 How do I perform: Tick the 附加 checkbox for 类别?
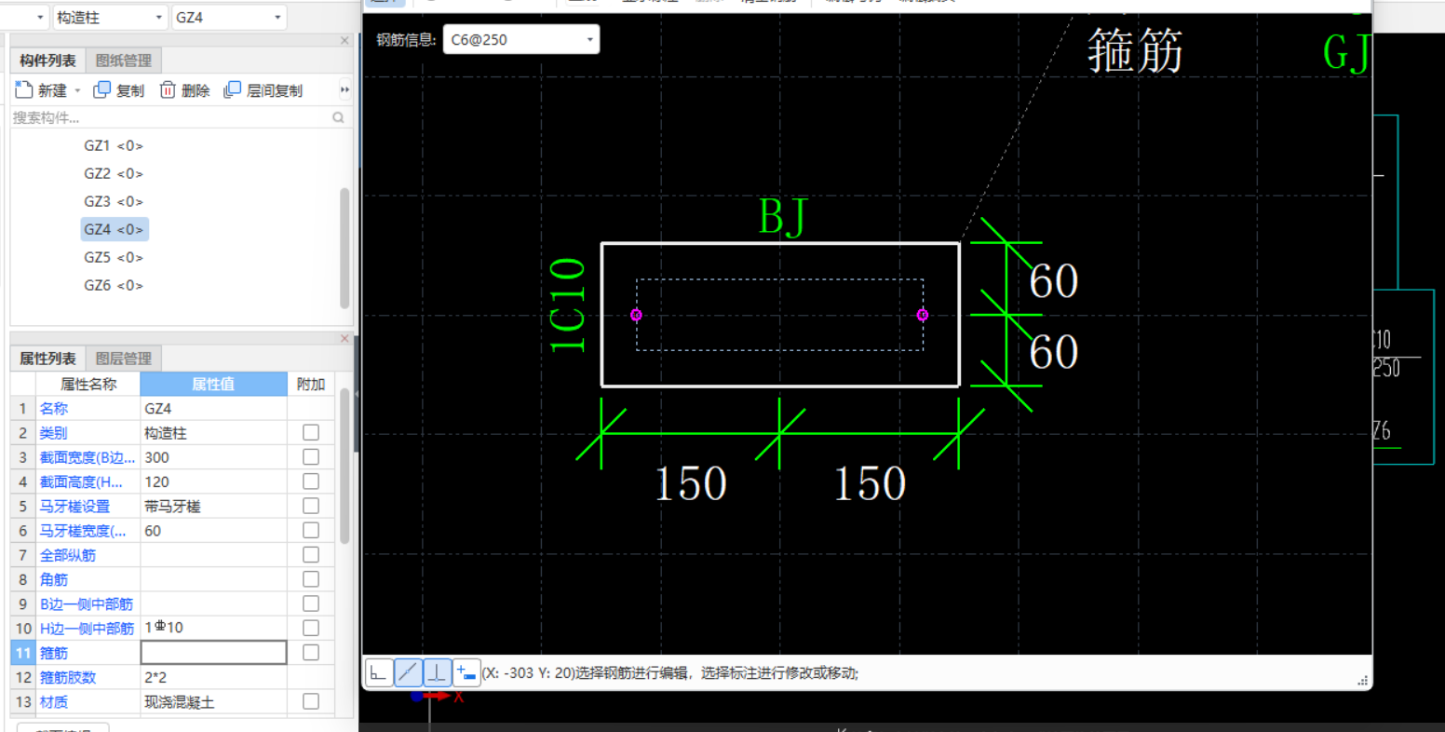click(311, 432)
